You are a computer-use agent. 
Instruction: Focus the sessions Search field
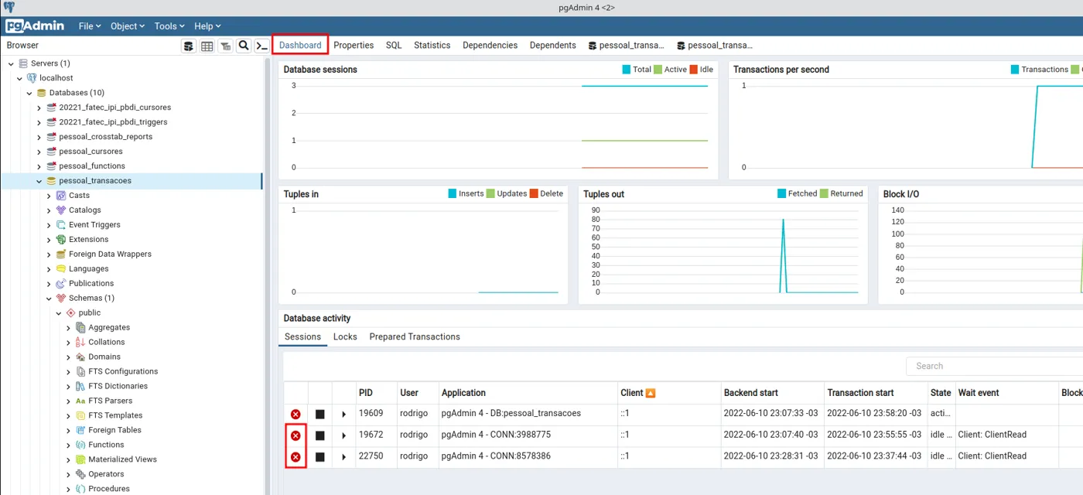[994, 367]
